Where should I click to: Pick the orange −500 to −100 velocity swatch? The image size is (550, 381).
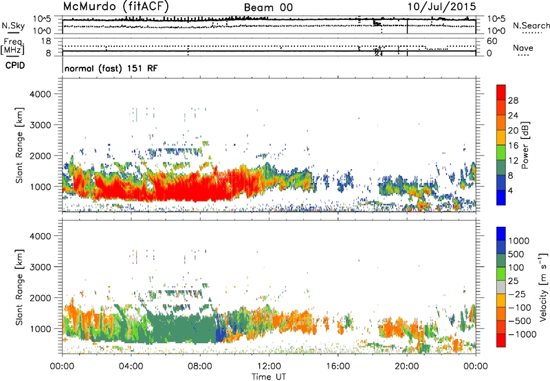tap(501, 314)
